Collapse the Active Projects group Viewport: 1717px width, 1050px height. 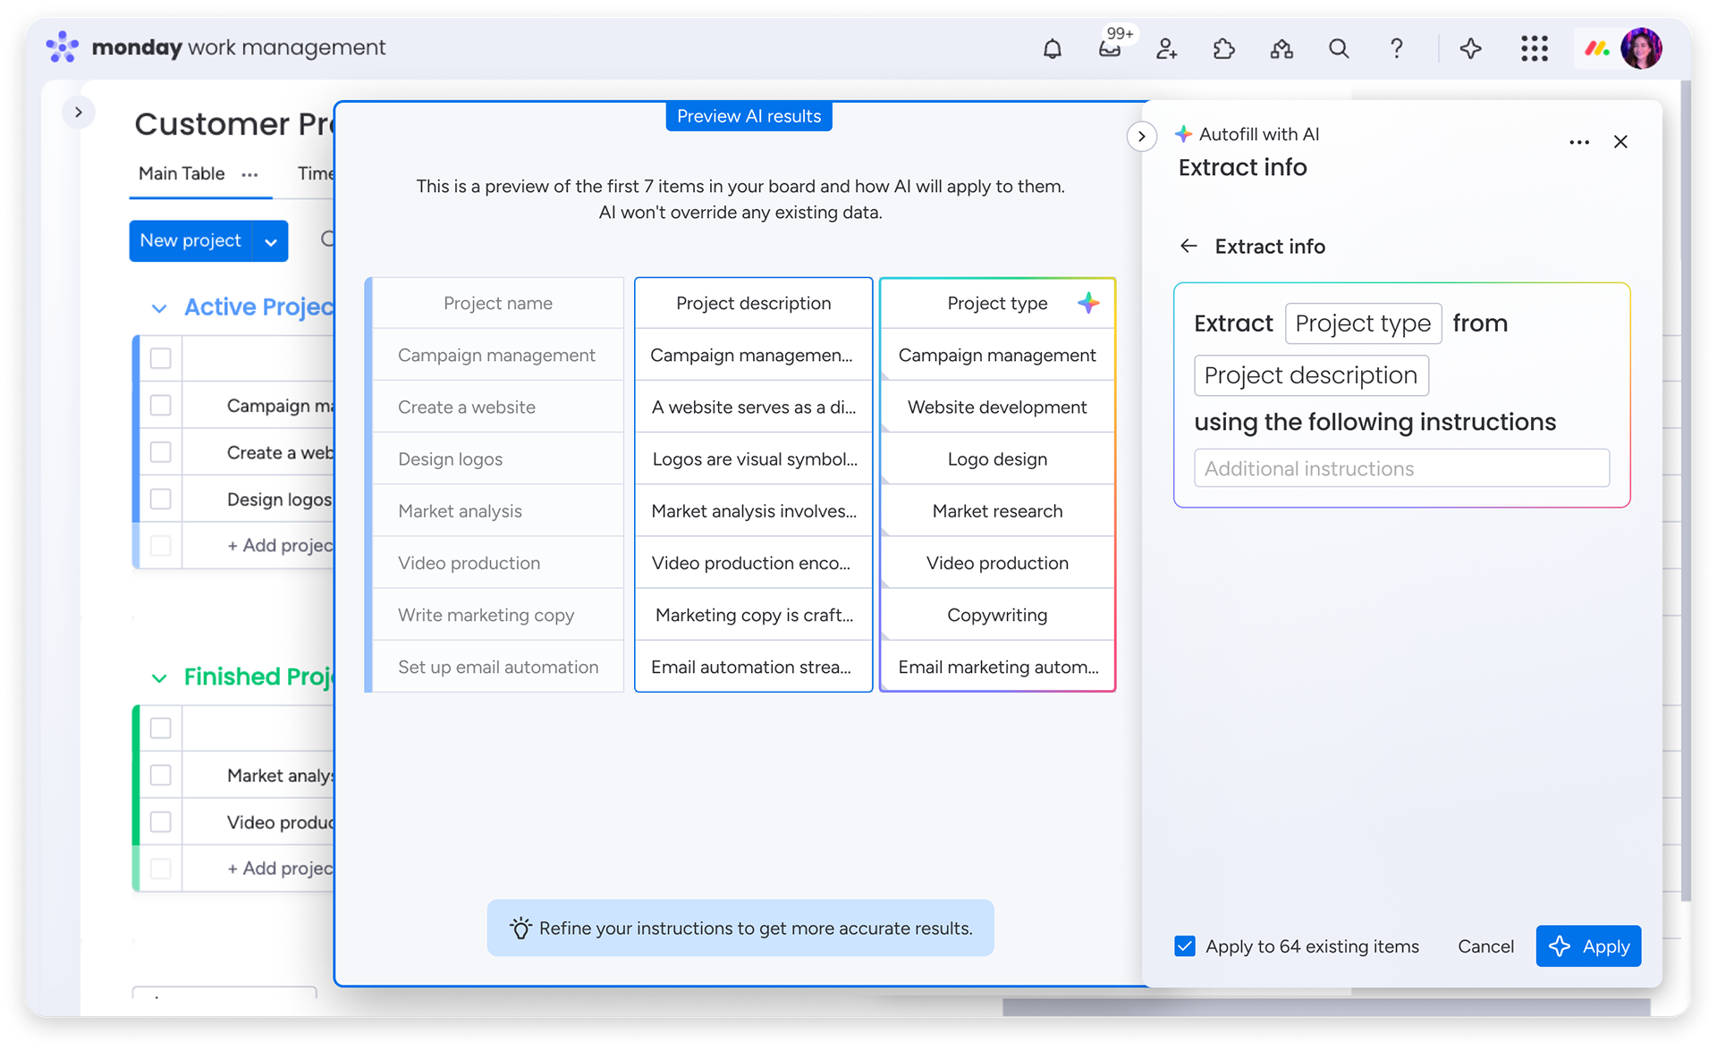[x=159, y=308]
